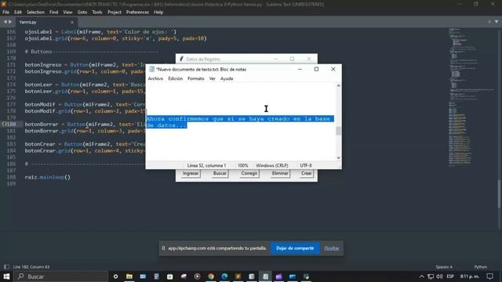Open the Project menu in Sublime Text
The height and width of the screenshot is (282, 502).
click(x=115, y=13)
